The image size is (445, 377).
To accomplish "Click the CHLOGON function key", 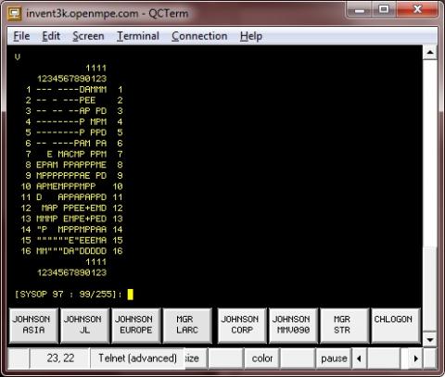I will [x=396, y=325].
